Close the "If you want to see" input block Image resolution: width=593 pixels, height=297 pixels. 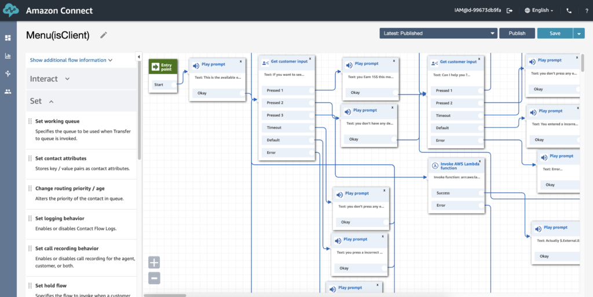coord(310,58)
